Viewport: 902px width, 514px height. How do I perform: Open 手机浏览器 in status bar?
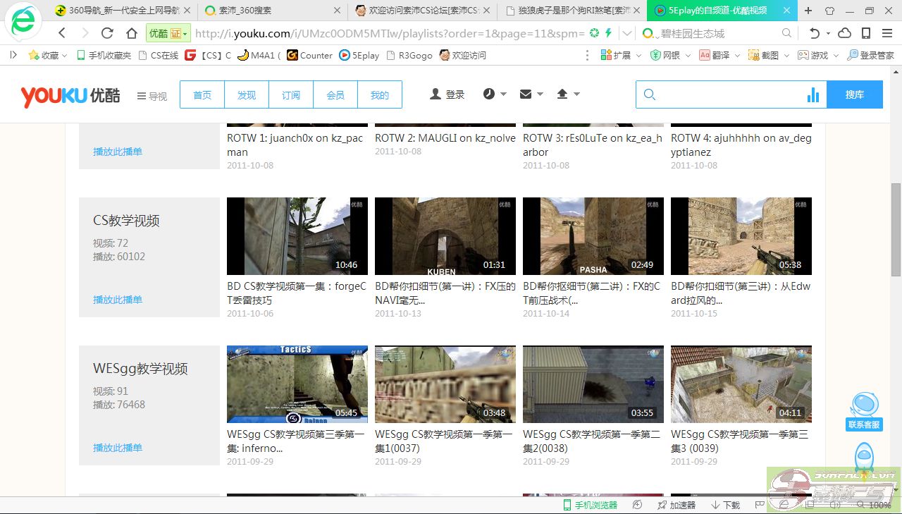point(590,505)
